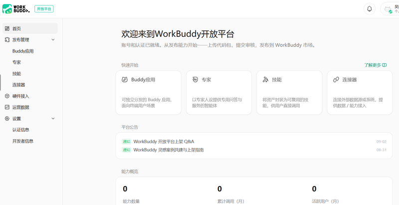Open 开发者信息 under settings
This screenshot has width=399, height=205.
pyautogui.click(x=23, y=141)
